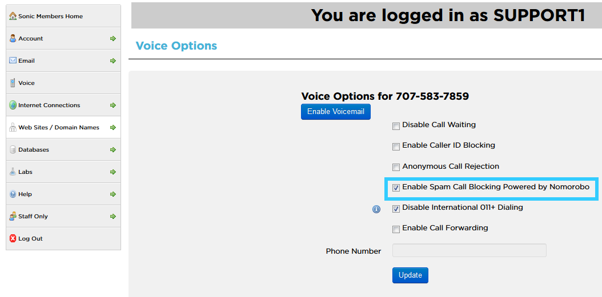The image size is (602, 297).
Task: Click the Email envelope icon
Action: pyautogui.click(x=13, y=60)
